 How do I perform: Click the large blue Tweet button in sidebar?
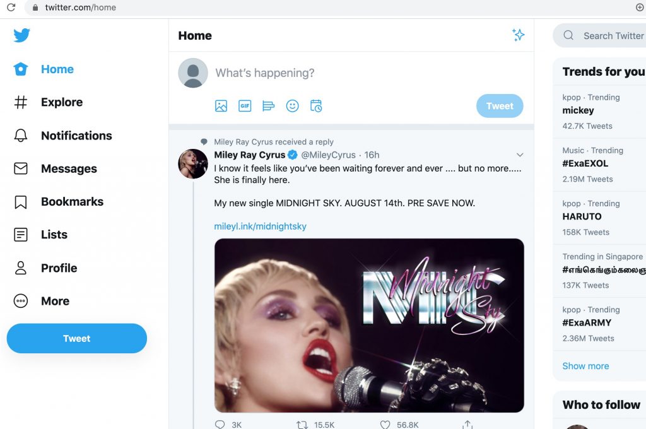(x=76, y=338)
